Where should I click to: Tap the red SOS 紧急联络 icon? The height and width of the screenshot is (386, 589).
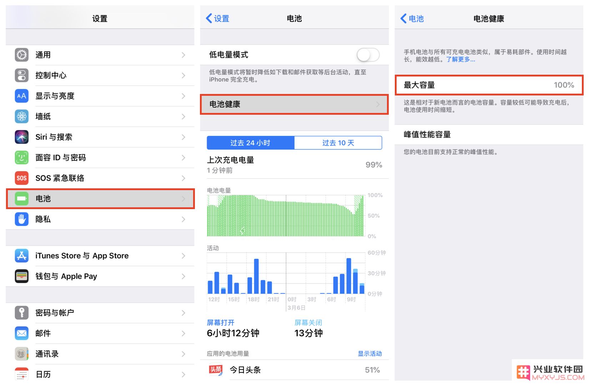coord(22,178)
